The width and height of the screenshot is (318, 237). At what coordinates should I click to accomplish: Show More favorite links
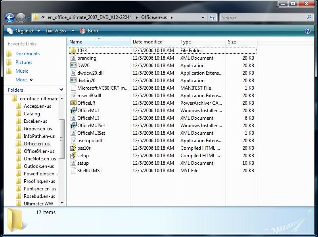point(24,80)
